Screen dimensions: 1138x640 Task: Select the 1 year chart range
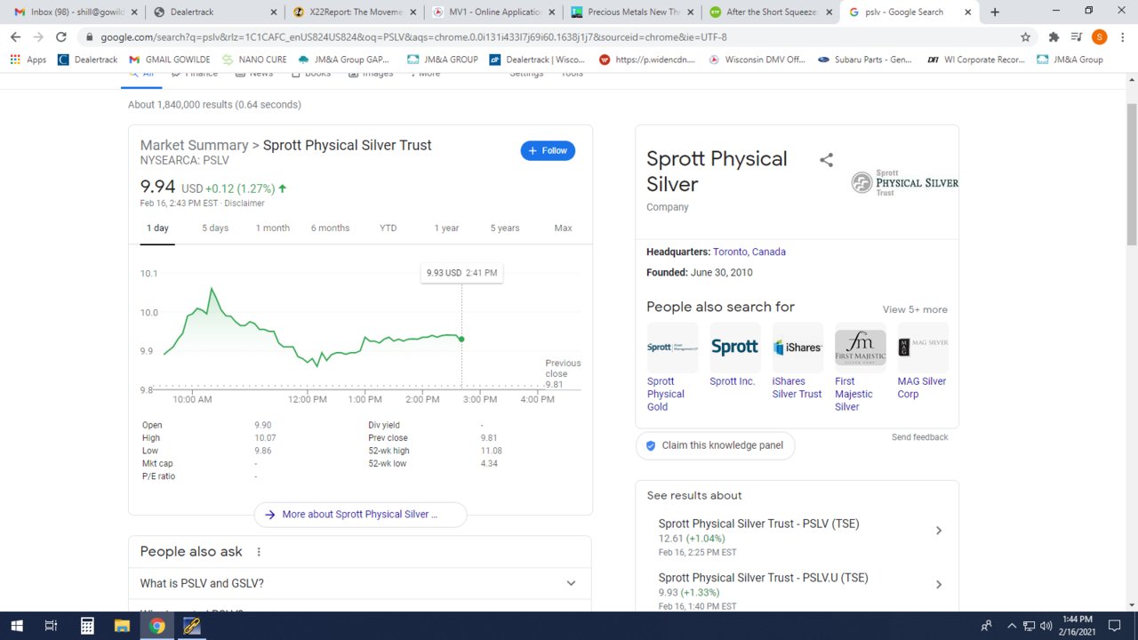(x=446, y=228)
